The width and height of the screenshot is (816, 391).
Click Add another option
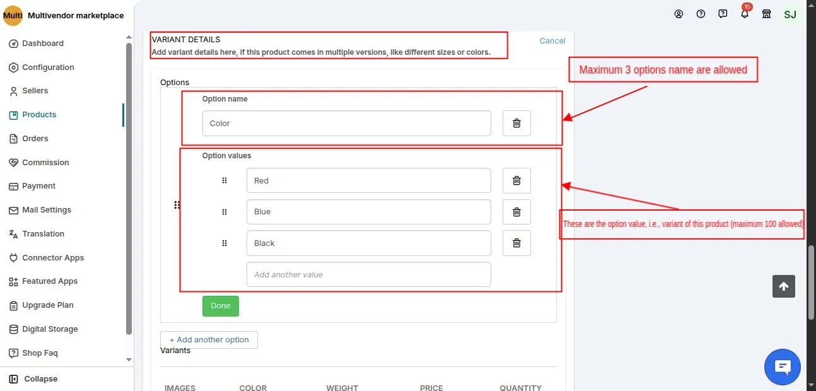[209, 339]
